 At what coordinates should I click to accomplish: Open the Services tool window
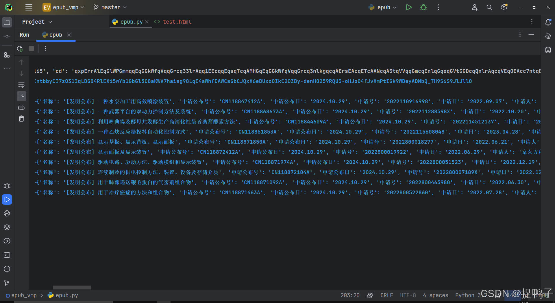click(7, 241)
